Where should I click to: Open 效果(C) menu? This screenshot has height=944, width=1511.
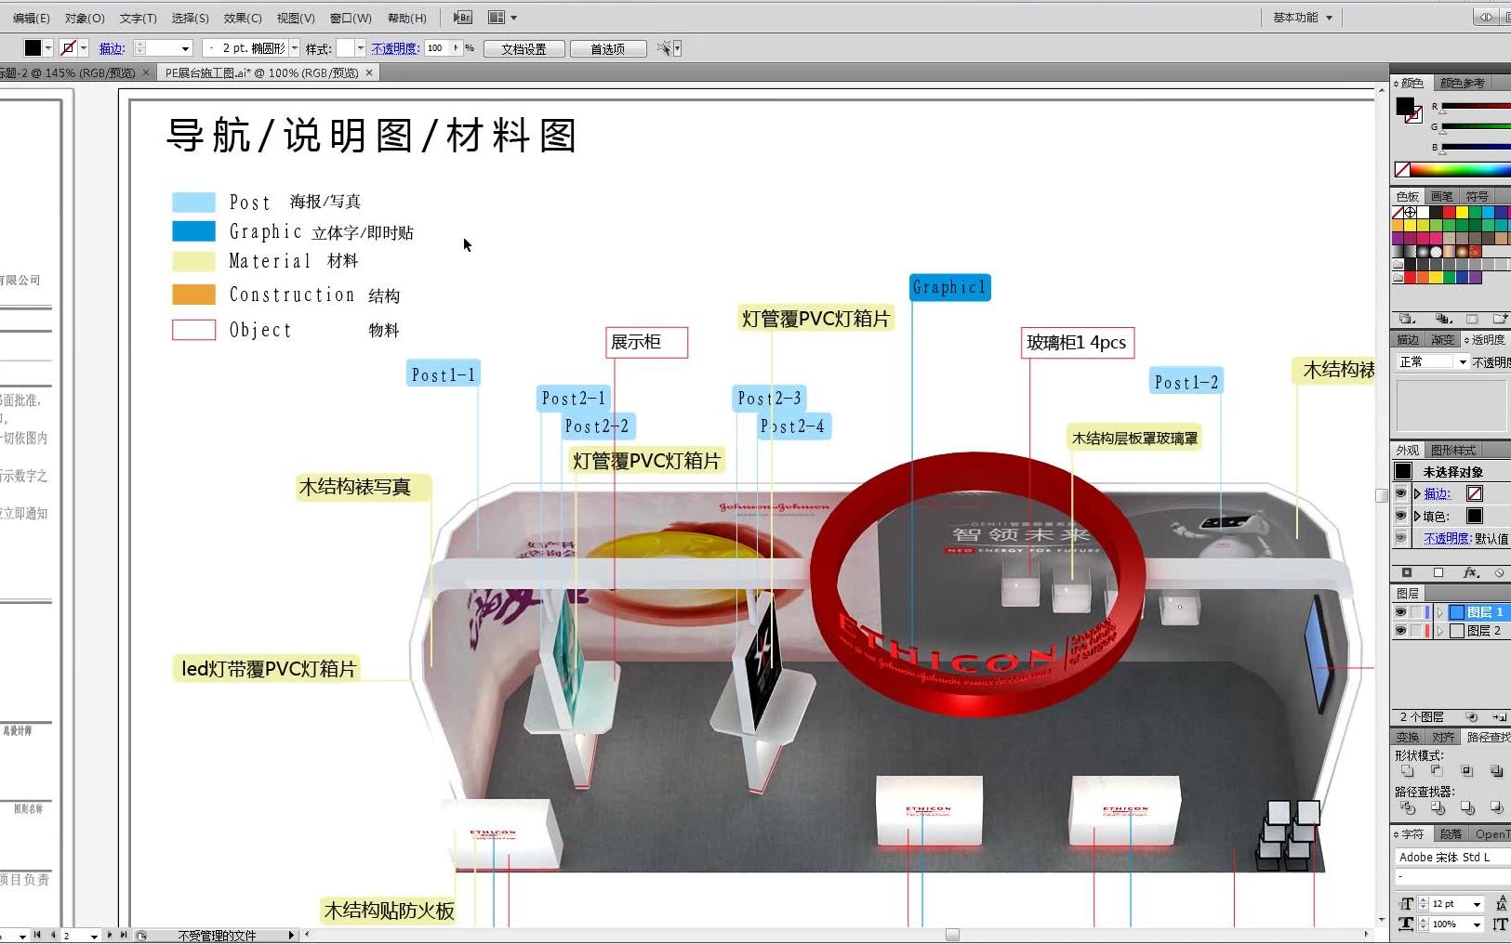pos(243,18)
